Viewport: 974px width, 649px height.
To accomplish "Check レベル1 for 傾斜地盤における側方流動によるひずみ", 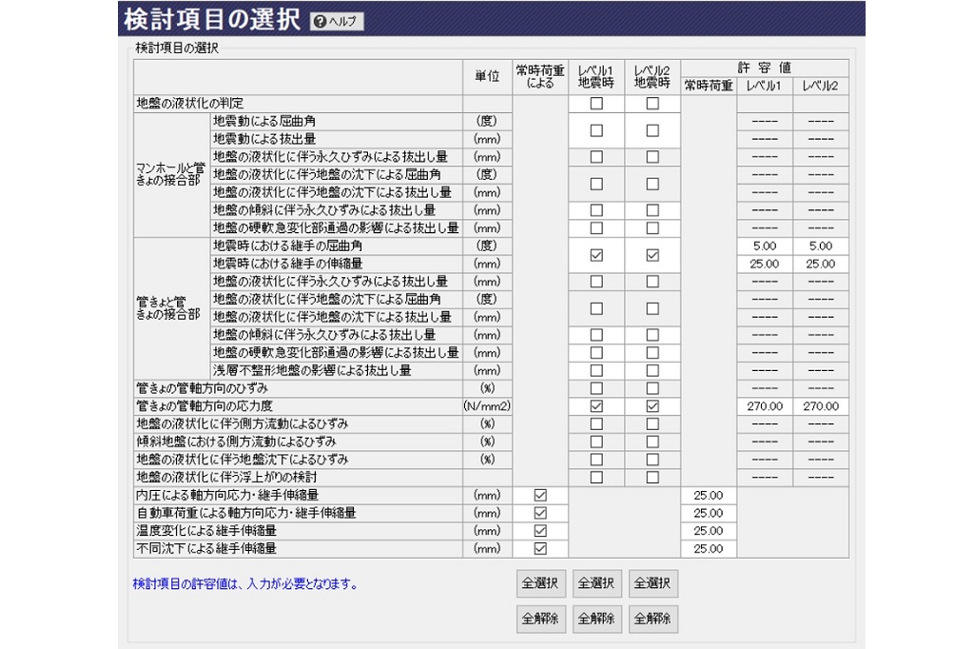I will 596,442.
